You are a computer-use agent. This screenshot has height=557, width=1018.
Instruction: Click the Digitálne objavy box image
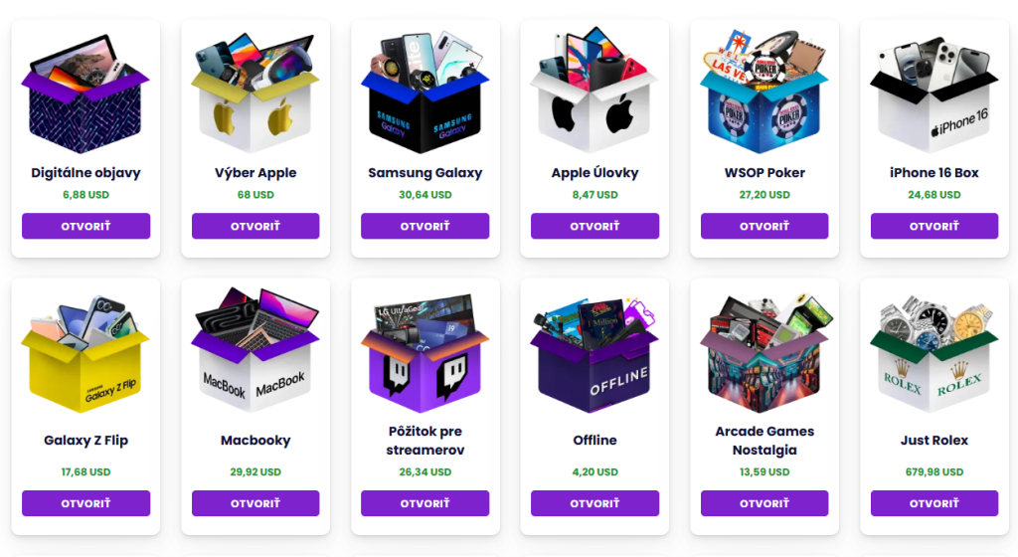coord(85,93)
